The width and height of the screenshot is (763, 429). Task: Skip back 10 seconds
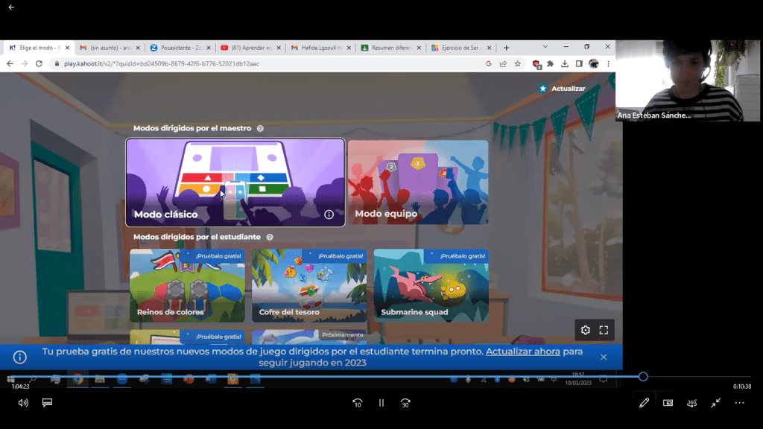(x=358, y=403)
